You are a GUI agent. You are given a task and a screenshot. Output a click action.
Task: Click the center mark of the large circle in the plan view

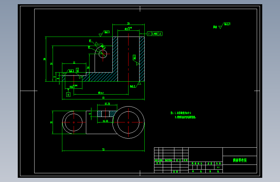point(129,122)
